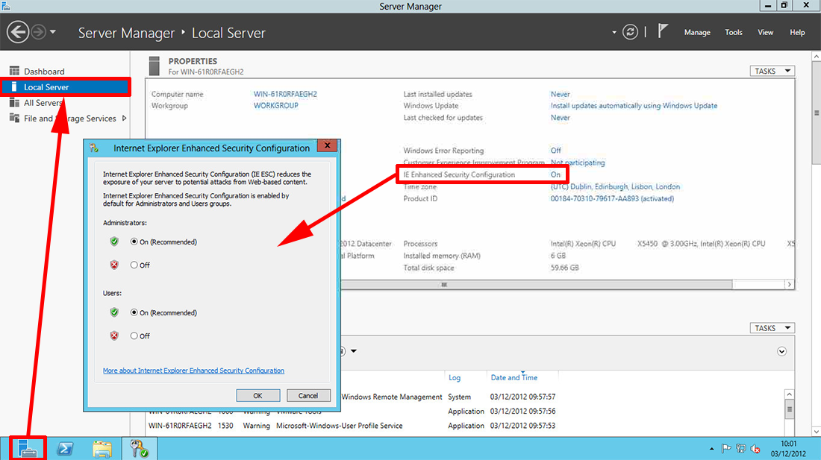Click the forward navigation arrow
Image resolution: width=821 pixels, height=460 pixels.
point(38,32)
